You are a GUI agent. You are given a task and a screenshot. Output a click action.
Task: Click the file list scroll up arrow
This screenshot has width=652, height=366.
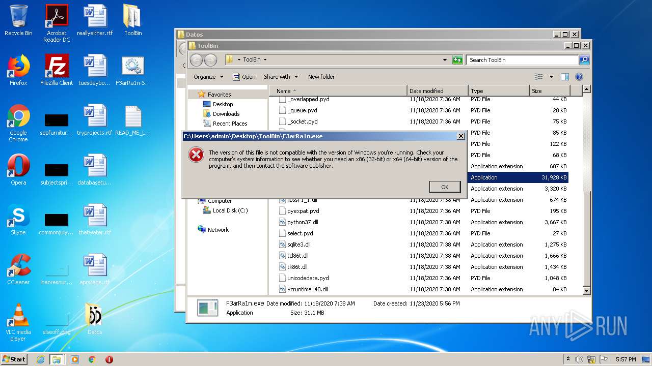click(x=586, y=89)
